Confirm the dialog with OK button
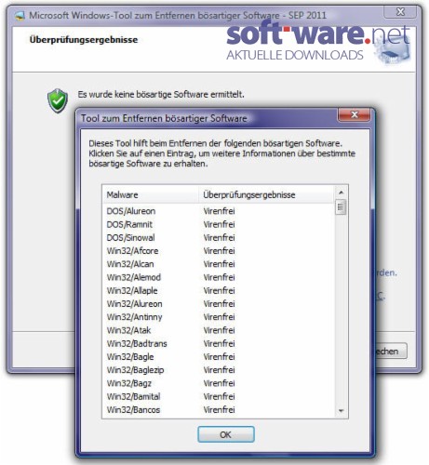Image resolution: width=429 pixels, height=465 pixels. 226,434
